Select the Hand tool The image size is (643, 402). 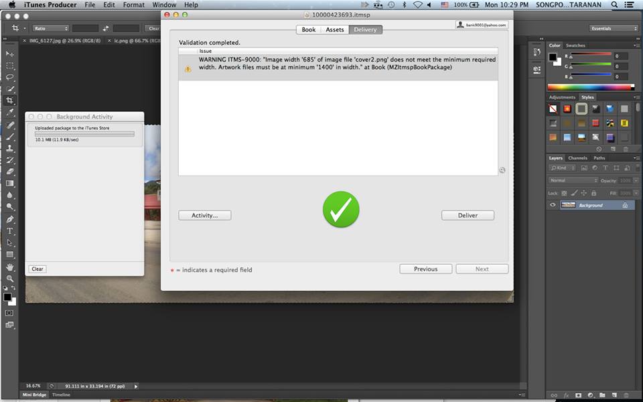pyautogui.click(x=10, y=267)
